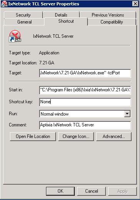Switch to the Security tab
Screen dimensions: 140x200
tap(23, 15)
